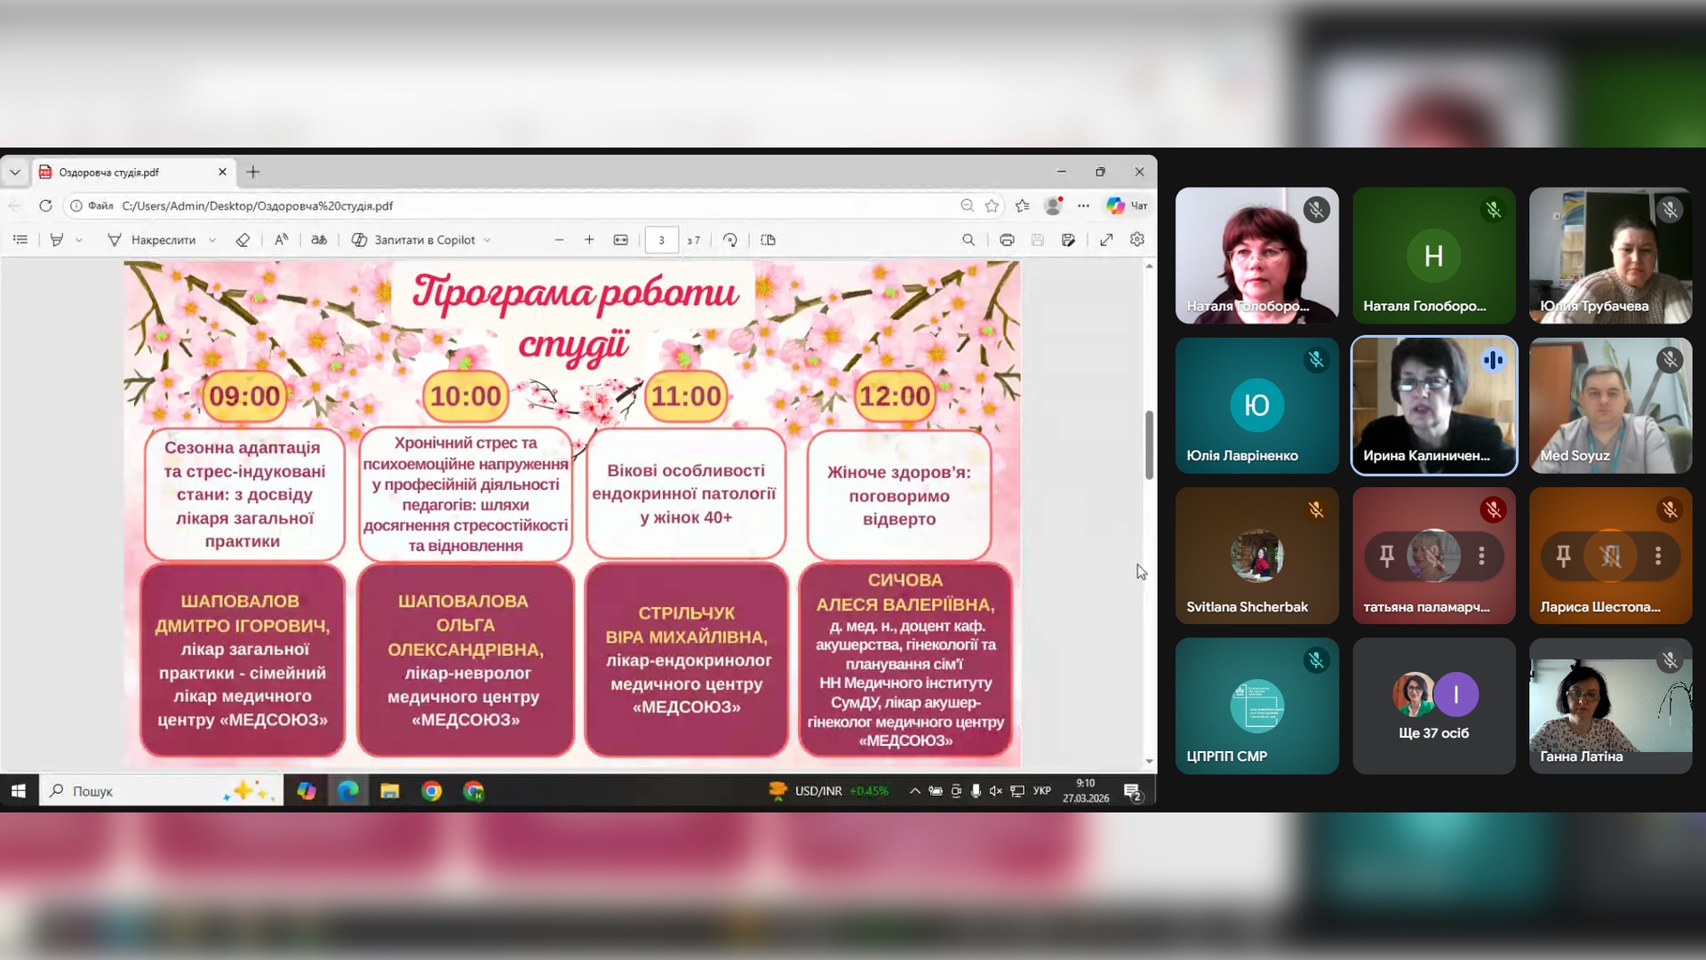Screen dimensions: 1706x960
Task: Click the PDF page number field
Action: pyautogui.click(x=661, y=240)
